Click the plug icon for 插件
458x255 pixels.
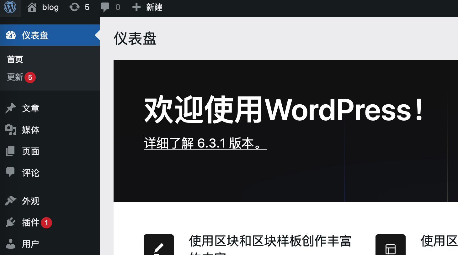11,222
